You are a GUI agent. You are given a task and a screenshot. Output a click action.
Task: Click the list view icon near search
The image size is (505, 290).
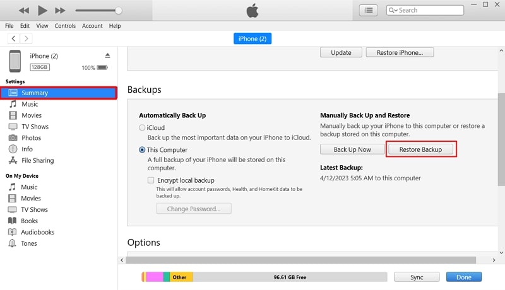(368, 10)
